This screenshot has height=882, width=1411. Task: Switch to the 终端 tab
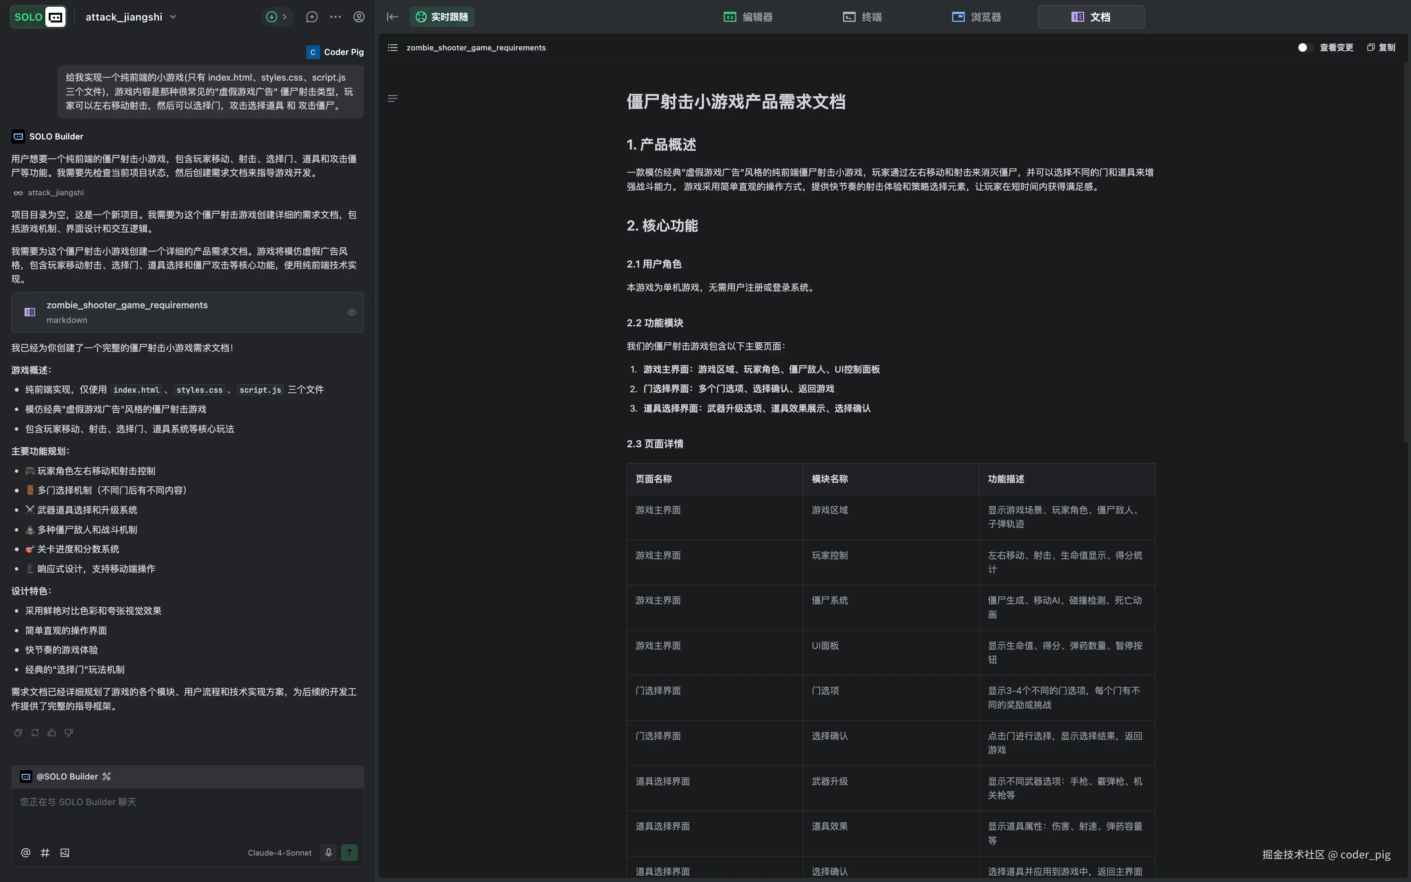tap(862, 17)
